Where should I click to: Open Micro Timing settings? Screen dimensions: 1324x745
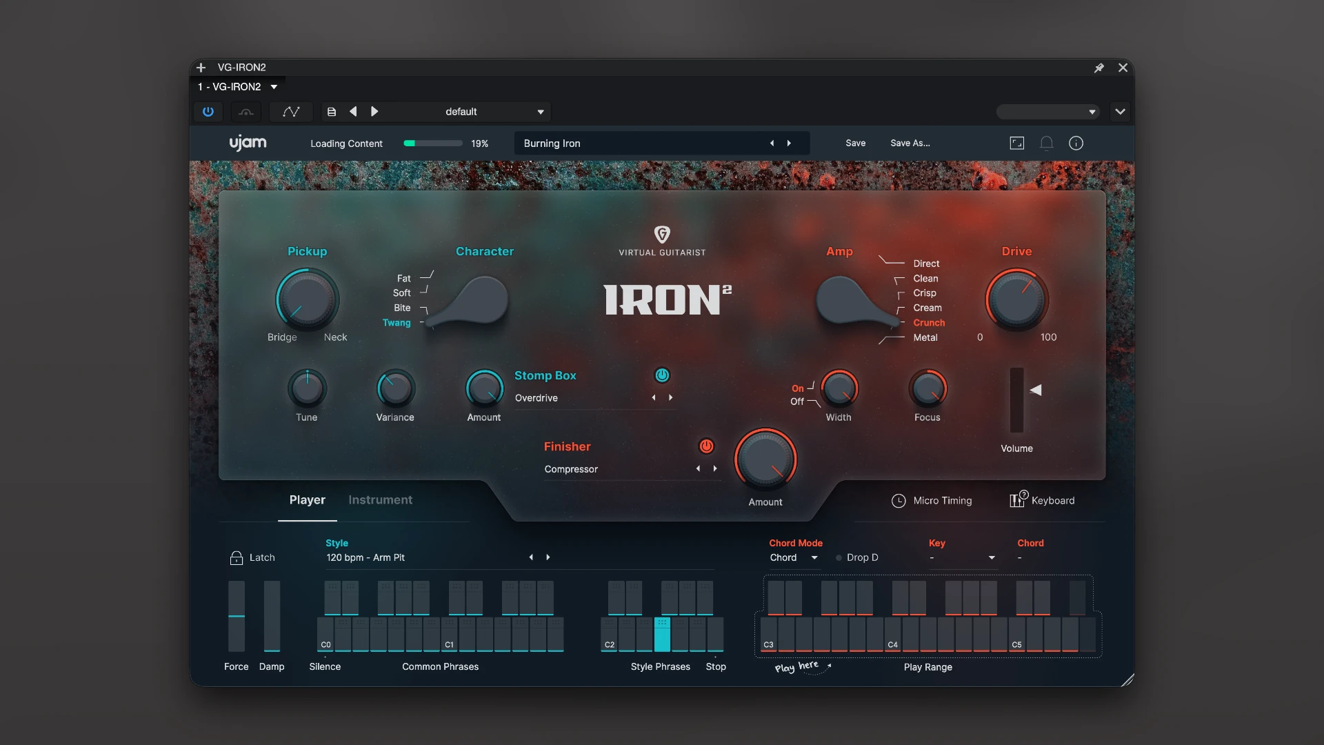coord(932,501)
